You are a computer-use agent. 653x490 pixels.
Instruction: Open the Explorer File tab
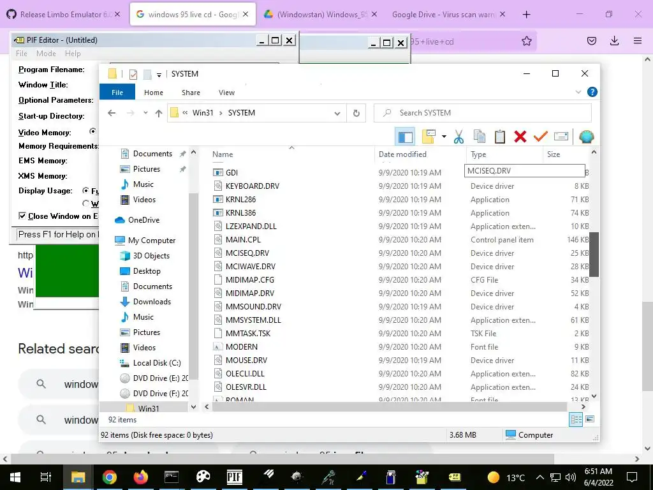tap(117, 93)
